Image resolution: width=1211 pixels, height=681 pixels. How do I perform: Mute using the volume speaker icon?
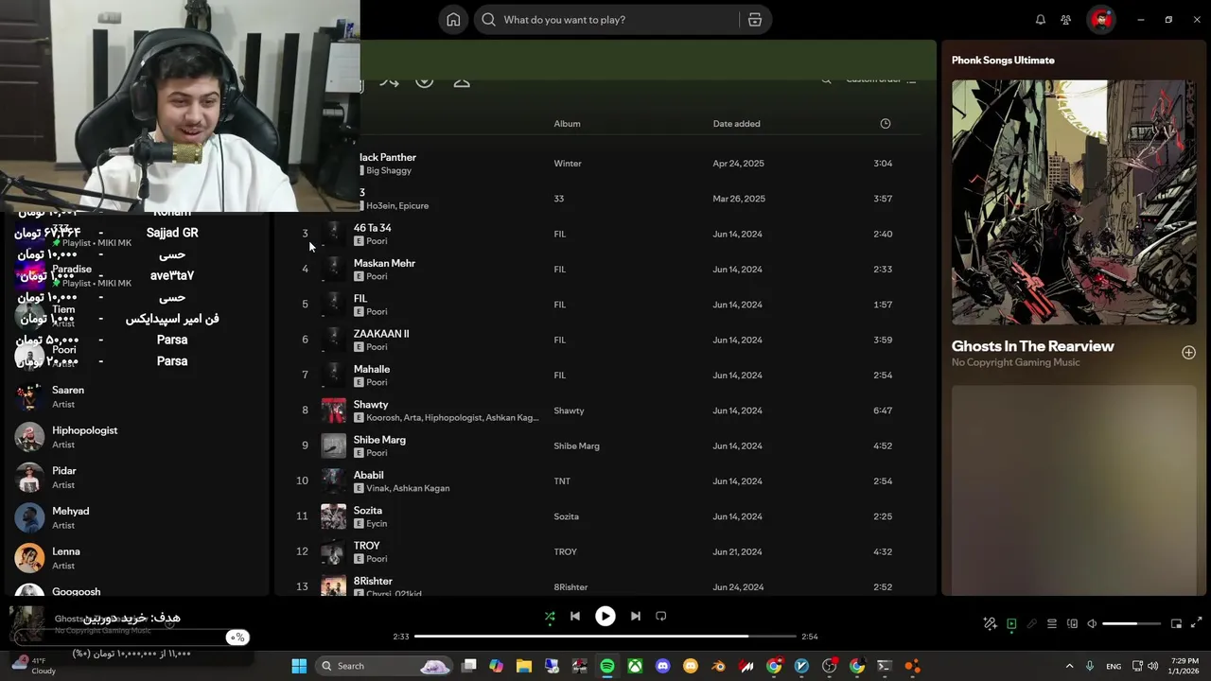pos(1092,624)
